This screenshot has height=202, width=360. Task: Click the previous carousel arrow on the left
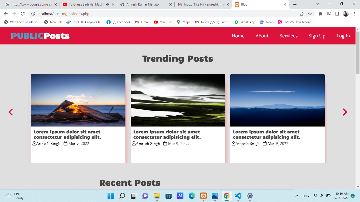pyautogui.click(x=11, y=112)
